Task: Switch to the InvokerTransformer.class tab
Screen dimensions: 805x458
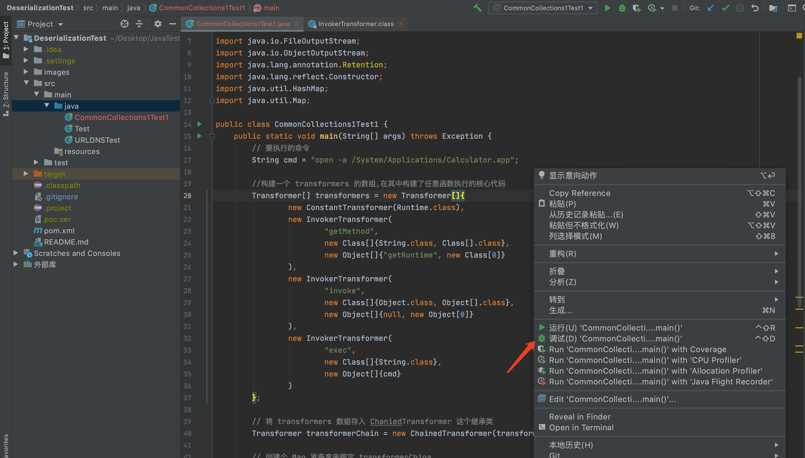Action: 356,24
